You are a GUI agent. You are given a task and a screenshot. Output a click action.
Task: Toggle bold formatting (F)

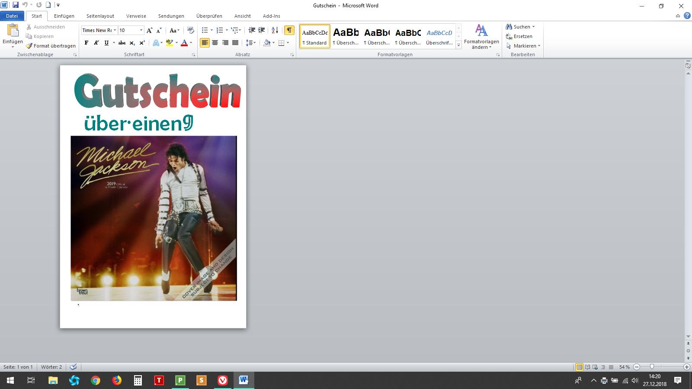click(86, 43)
